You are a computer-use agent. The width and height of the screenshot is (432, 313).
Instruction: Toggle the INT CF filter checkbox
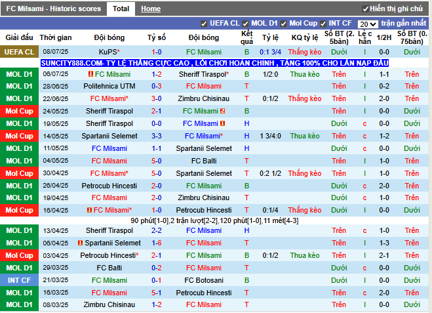323,24
